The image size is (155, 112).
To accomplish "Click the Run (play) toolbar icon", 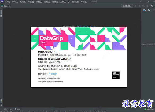I will (x=136, y=6).
